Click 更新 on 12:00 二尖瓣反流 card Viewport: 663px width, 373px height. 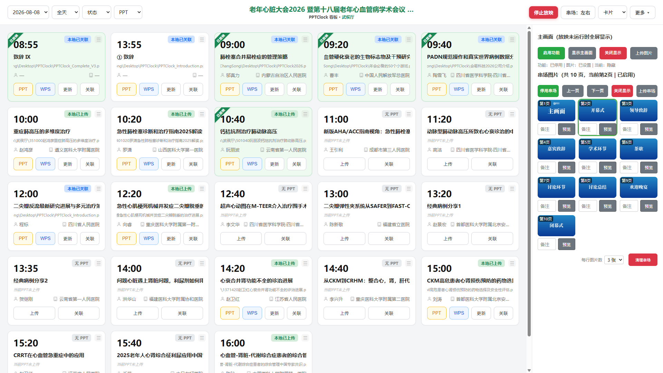(x=68, y=239)
